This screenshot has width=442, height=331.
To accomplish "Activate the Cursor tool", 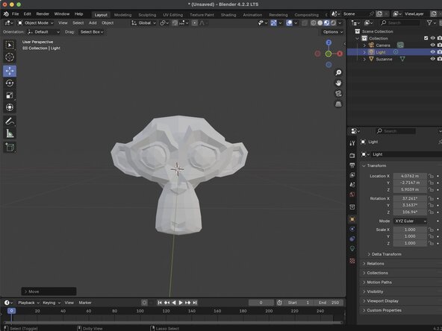I will (10, 57).
